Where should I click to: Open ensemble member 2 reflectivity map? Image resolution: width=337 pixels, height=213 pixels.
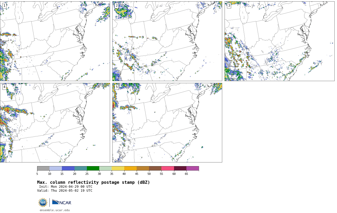pyautogui.click(x=167, y=41)
